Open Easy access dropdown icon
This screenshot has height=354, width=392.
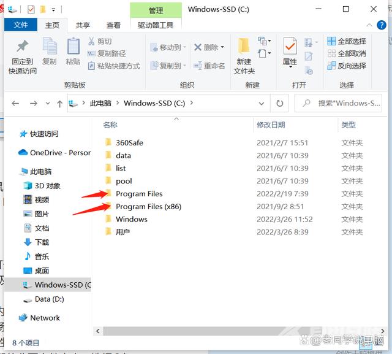pyautogui.click(x=265, y=53)
